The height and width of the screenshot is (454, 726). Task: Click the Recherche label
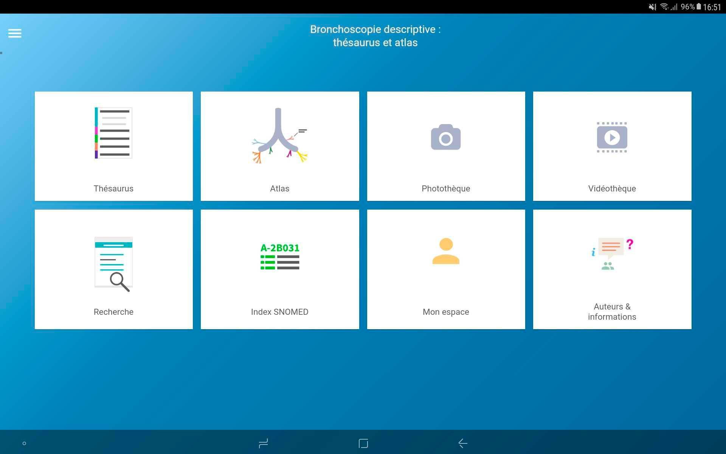pos(113,312)
